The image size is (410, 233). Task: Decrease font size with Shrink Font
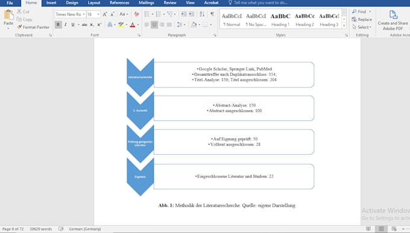[x=112, y=14]
